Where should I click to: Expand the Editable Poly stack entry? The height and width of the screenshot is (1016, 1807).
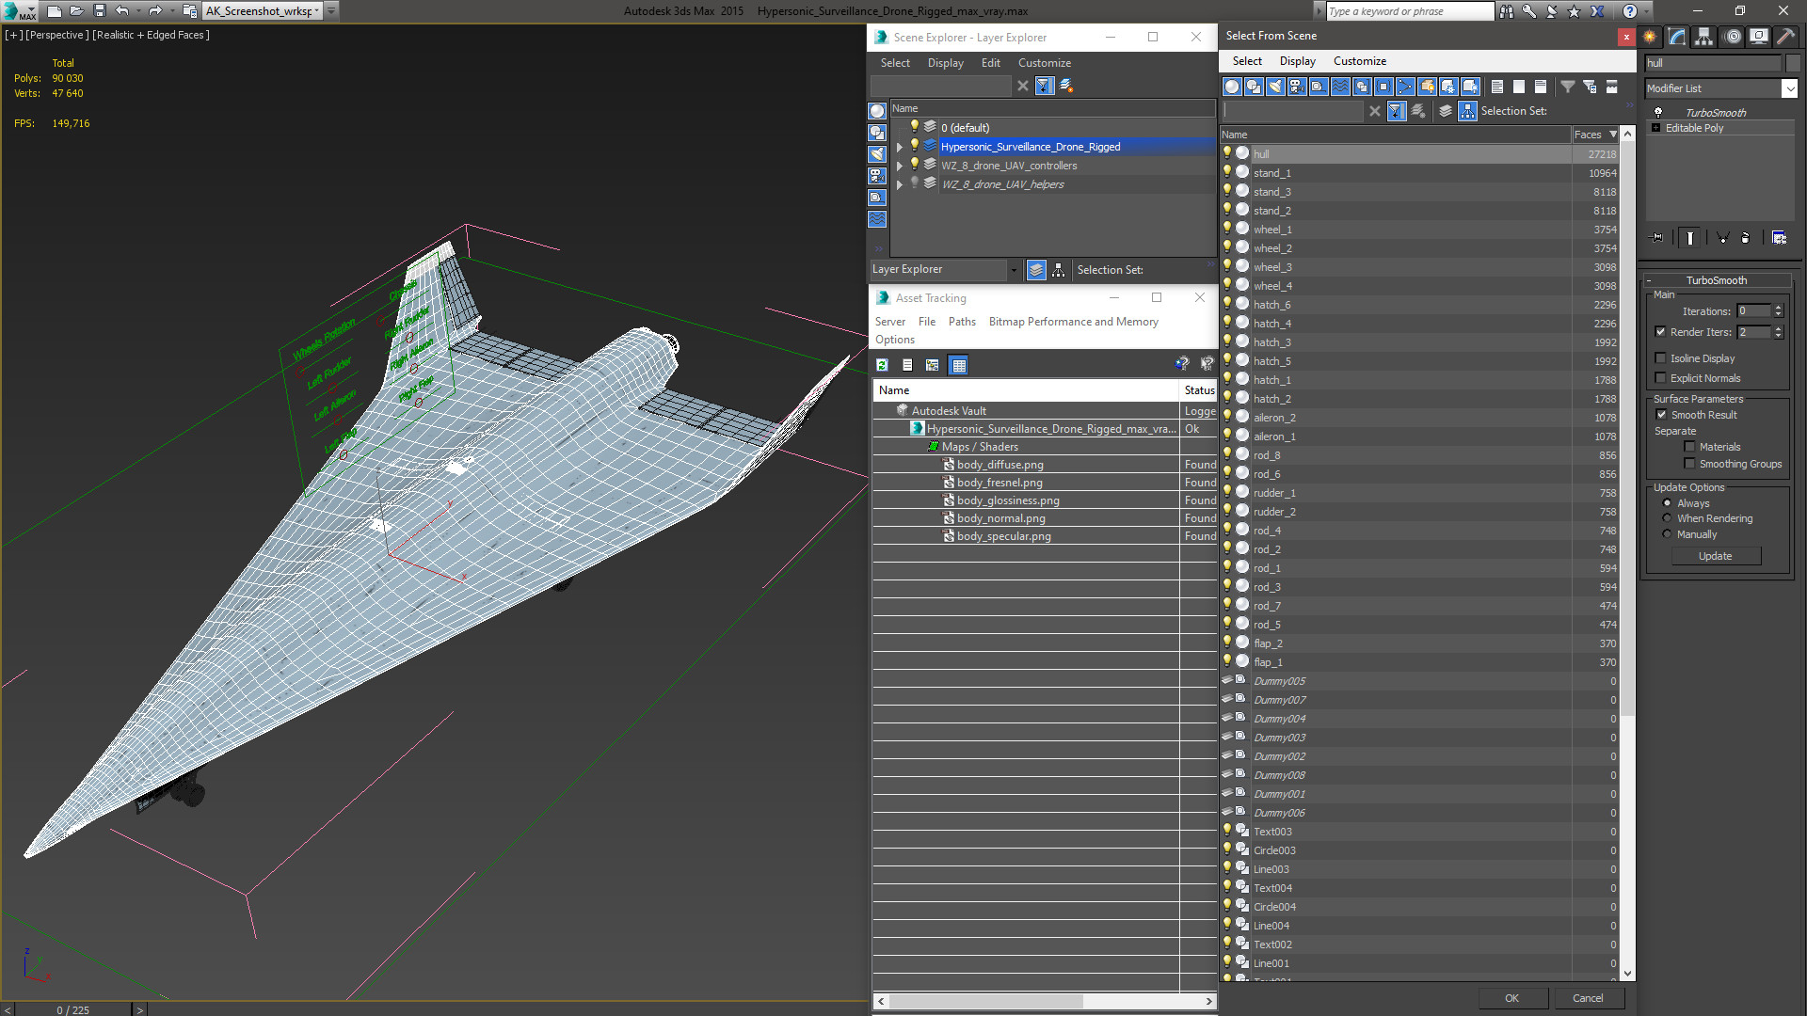click(1655, 128)
